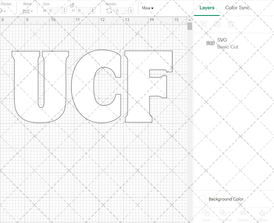Click the Height size input field
The image size is (274, 223).
tap(83, 10)
